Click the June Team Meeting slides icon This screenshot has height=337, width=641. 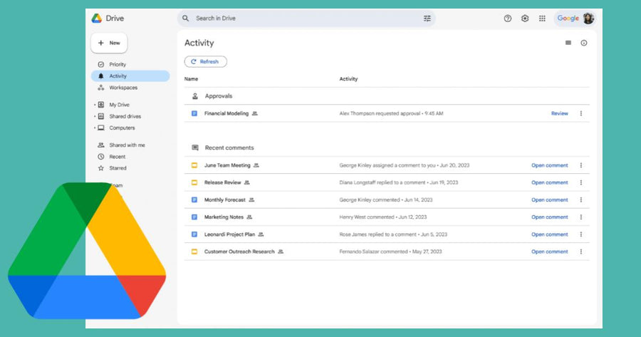(194, 165)
